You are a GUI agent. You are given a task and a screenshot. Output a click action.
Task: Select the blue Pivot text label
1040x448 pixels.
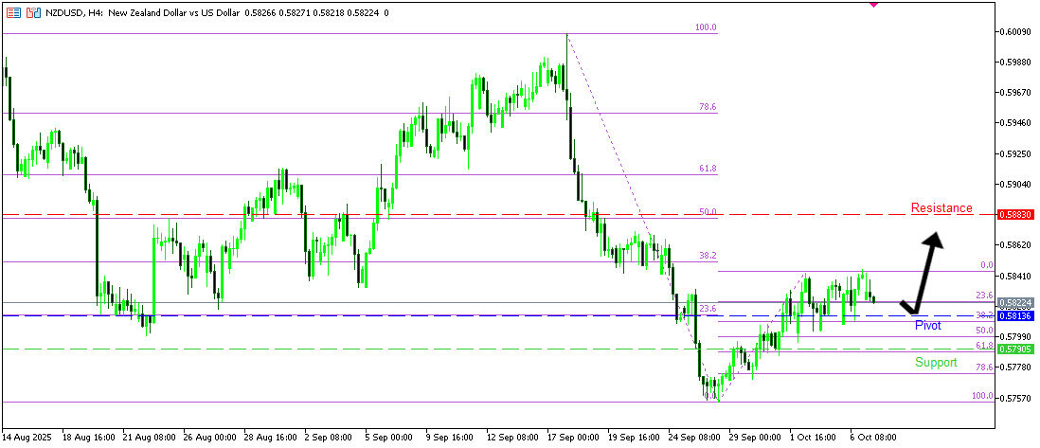click(927, 325)
